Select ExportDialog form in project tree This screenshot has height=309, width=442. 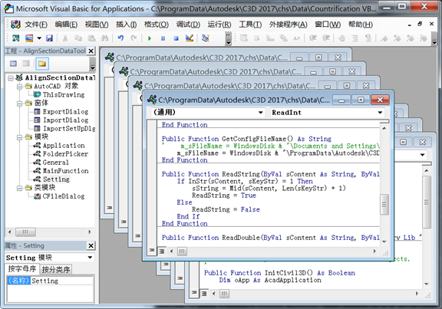point(65,111)
